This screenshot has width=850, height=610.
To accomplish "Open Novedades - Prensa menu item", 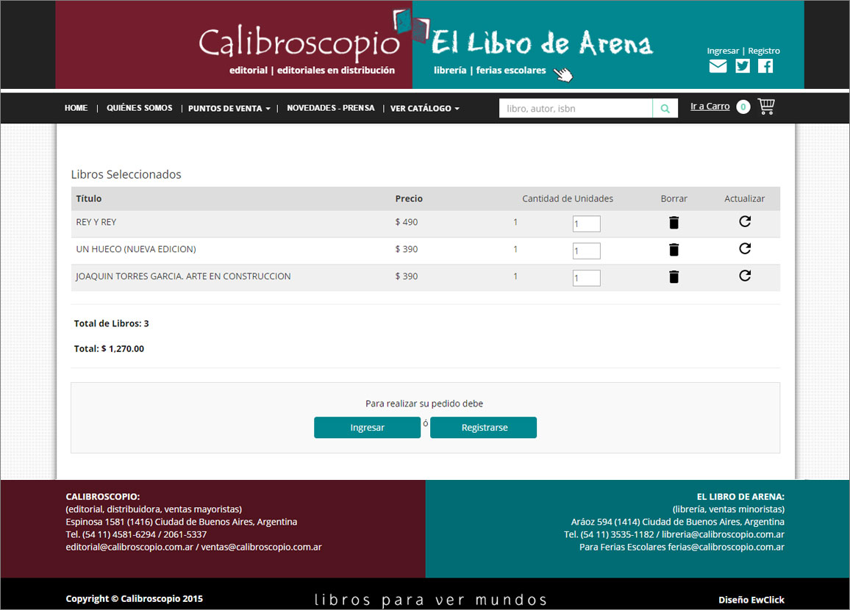I will [x=330, y=108].
